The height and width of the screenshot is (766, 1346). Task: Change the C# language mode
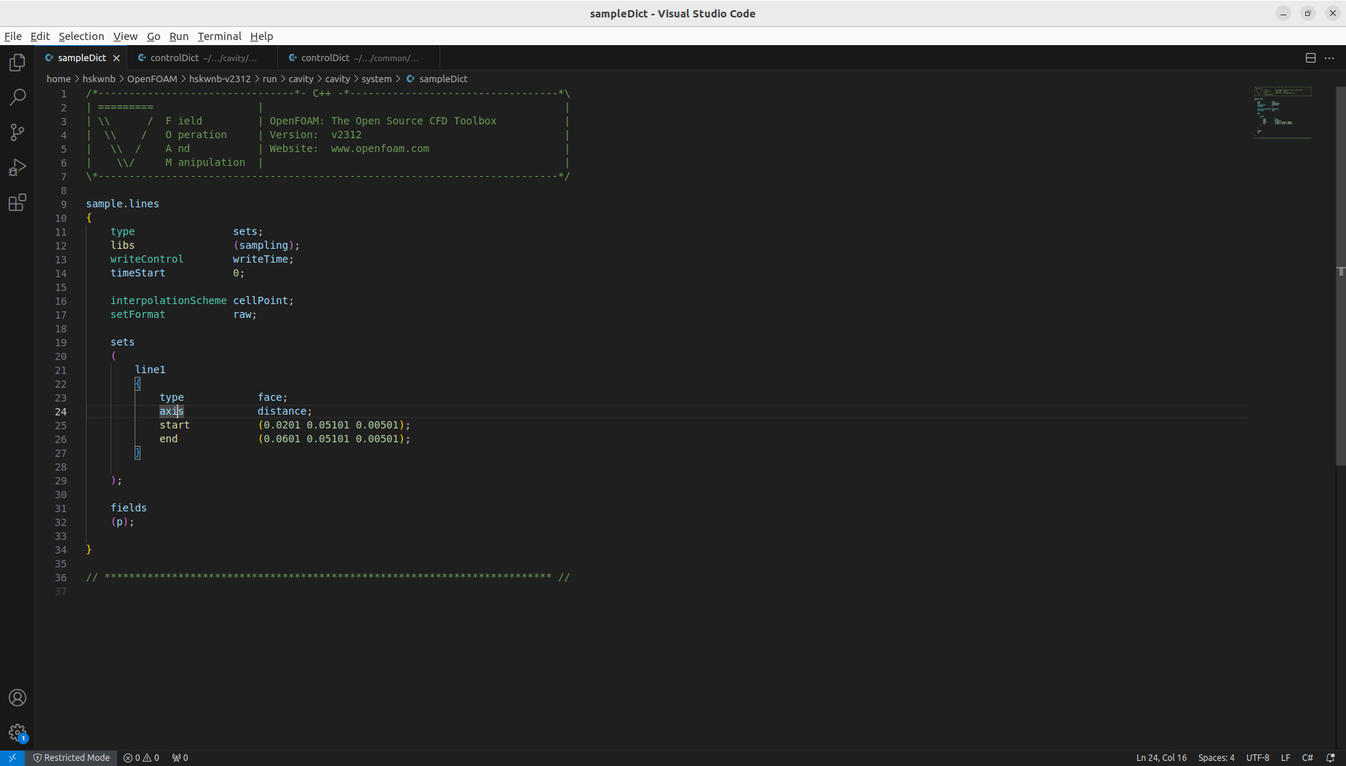click(1307, 757)
